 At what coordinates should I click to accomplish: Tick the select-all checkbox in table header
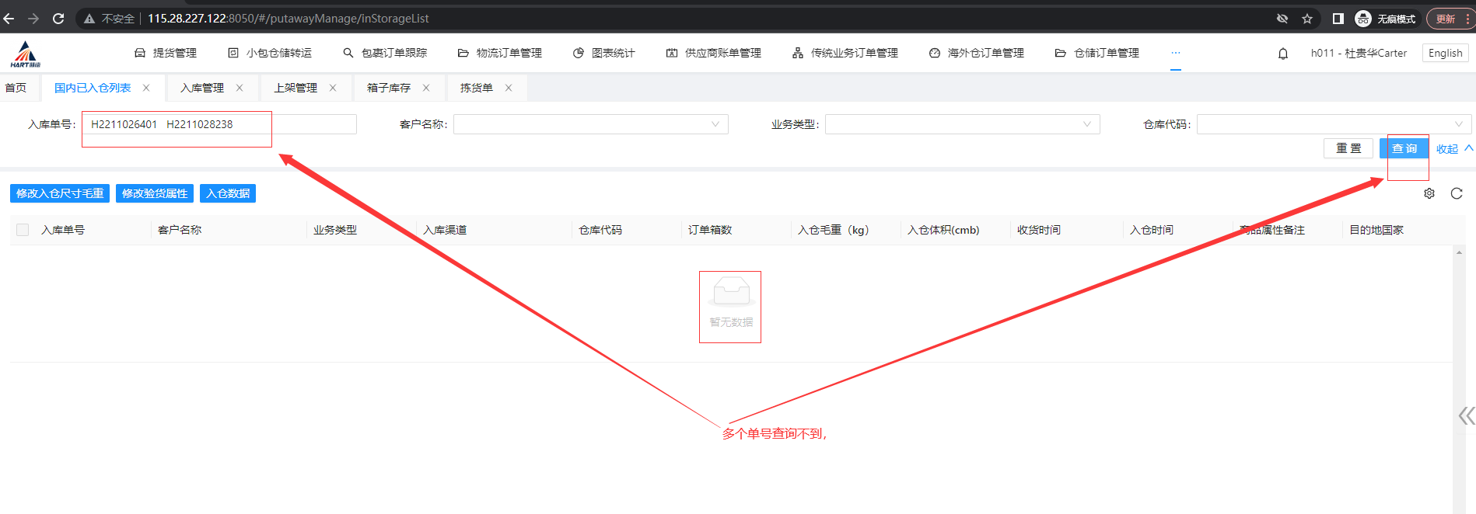point(23,230)
